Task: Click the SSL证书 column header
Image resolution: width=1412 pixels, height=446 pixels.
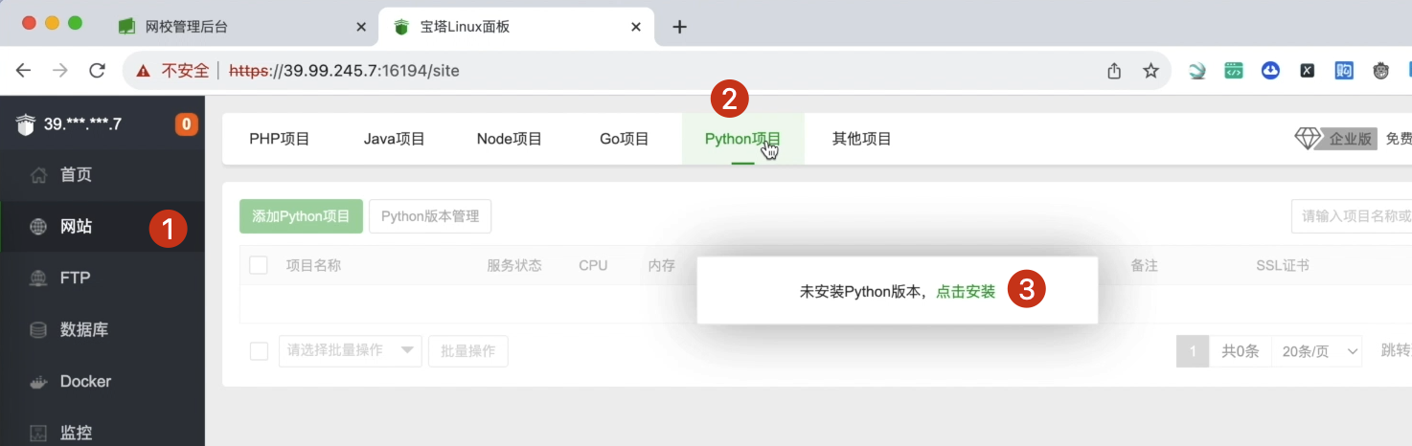Action: [x=1283, y=265]
